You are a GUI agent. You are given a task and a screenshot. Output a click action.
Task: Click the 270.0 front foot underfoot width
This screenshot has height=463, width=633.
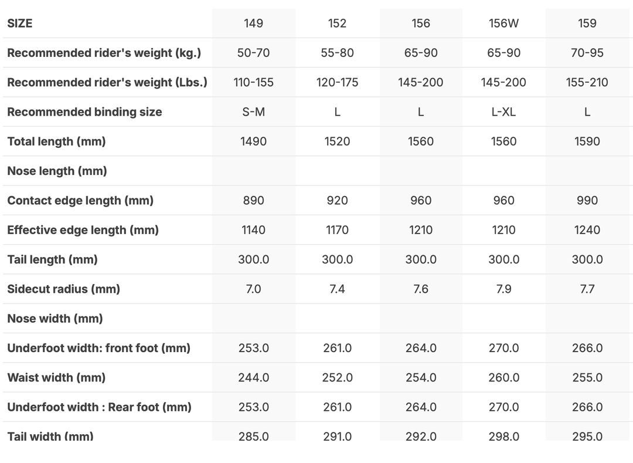[x=503, y=348]
